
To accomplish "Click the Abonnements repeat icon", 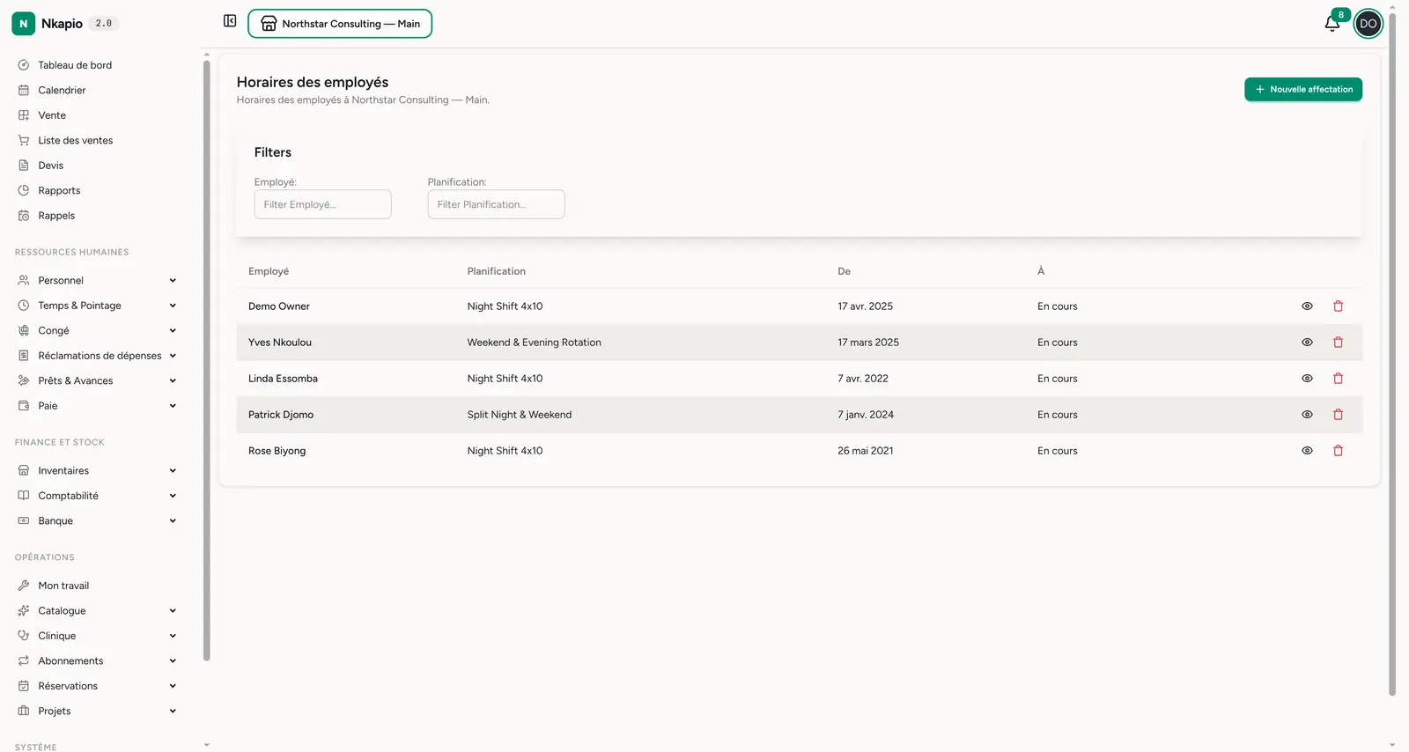I will (x=24, y=661).
